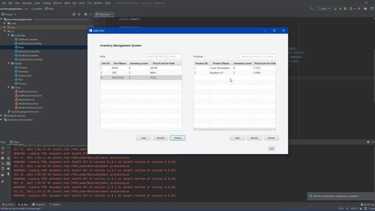This screenshot has height=211, width=375.
Task: Click the Main class icon in breadcrumb bar
Action: coord(46,9)
